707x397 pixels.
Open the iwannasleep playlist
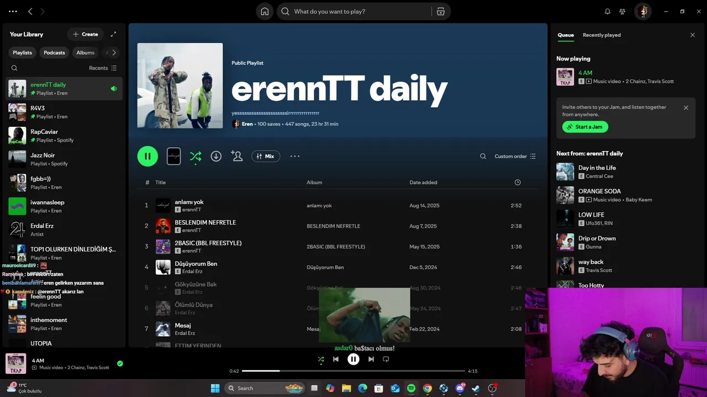64,206
